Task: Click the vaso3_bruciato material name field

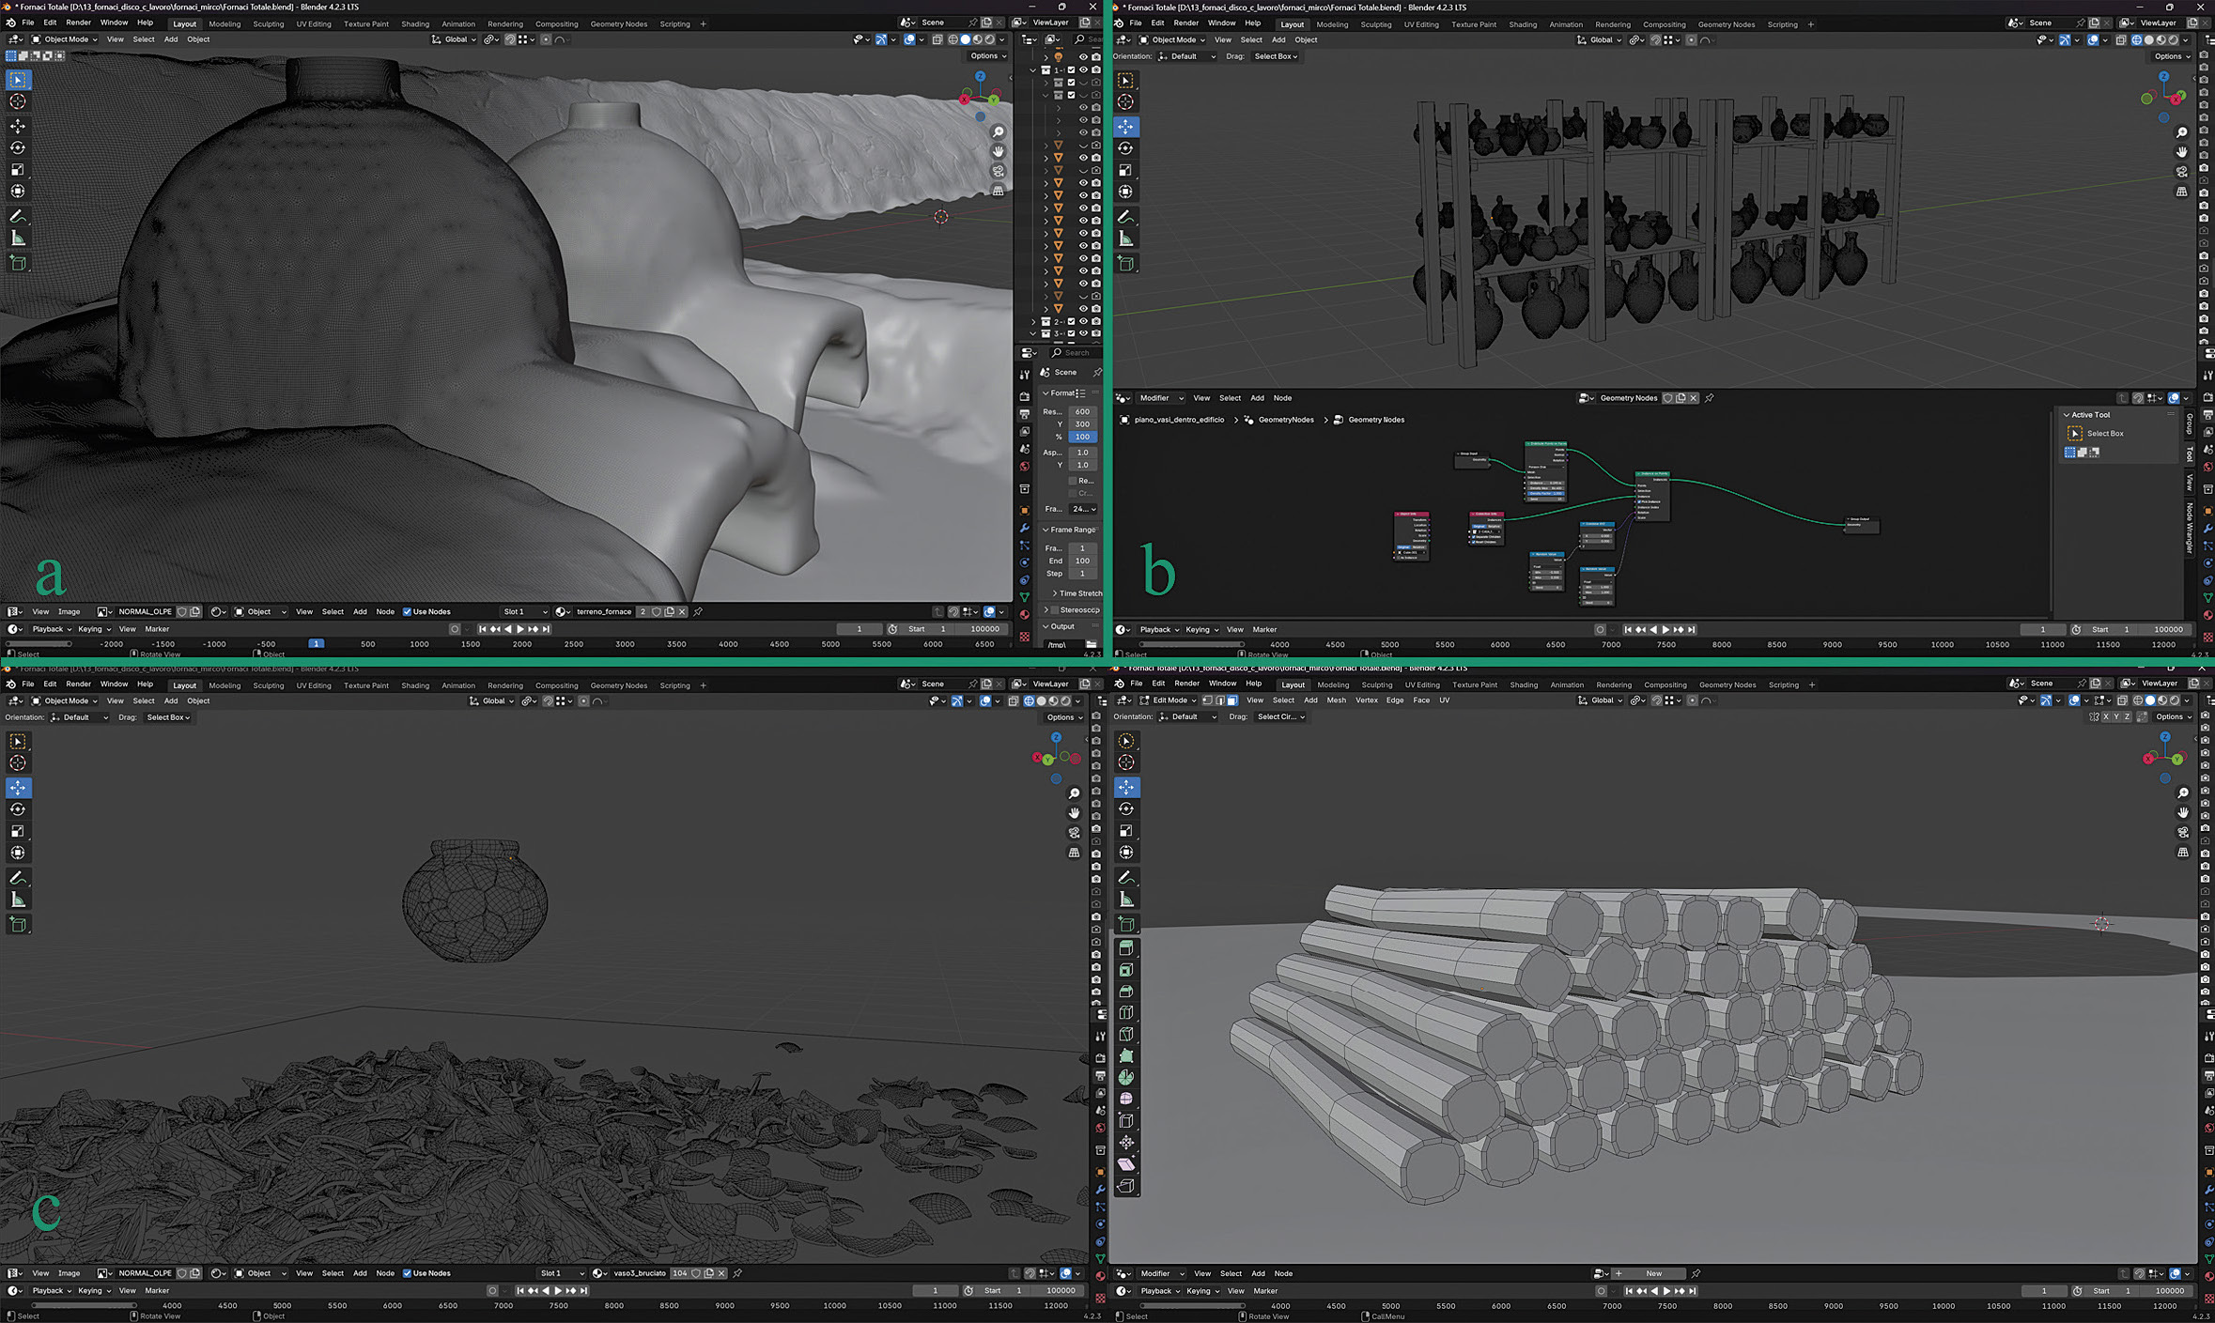Action: [x=640, y=1273]
